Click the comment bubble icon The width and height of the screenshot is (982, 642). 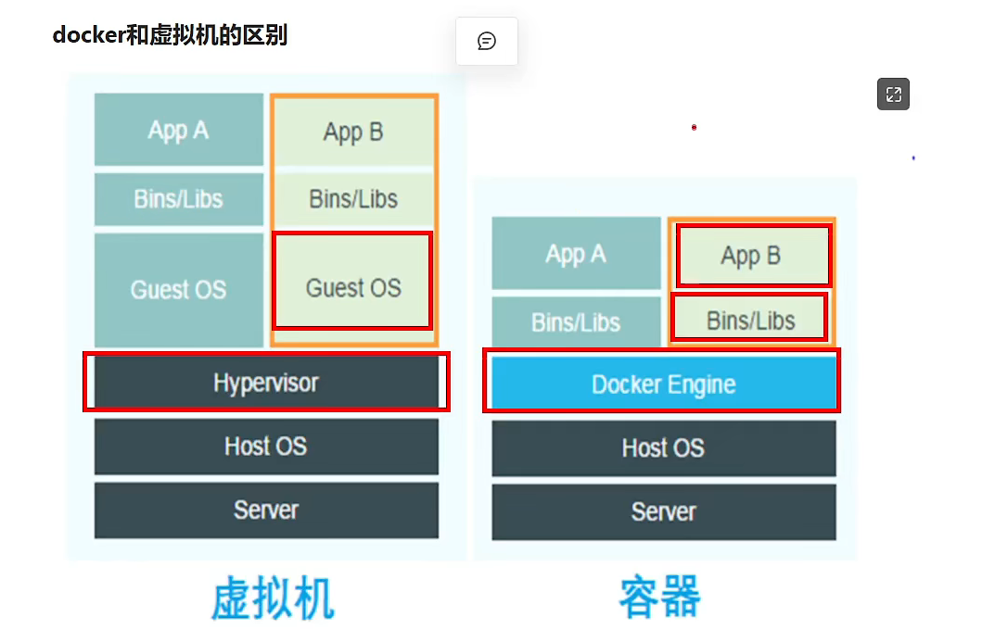487,42
